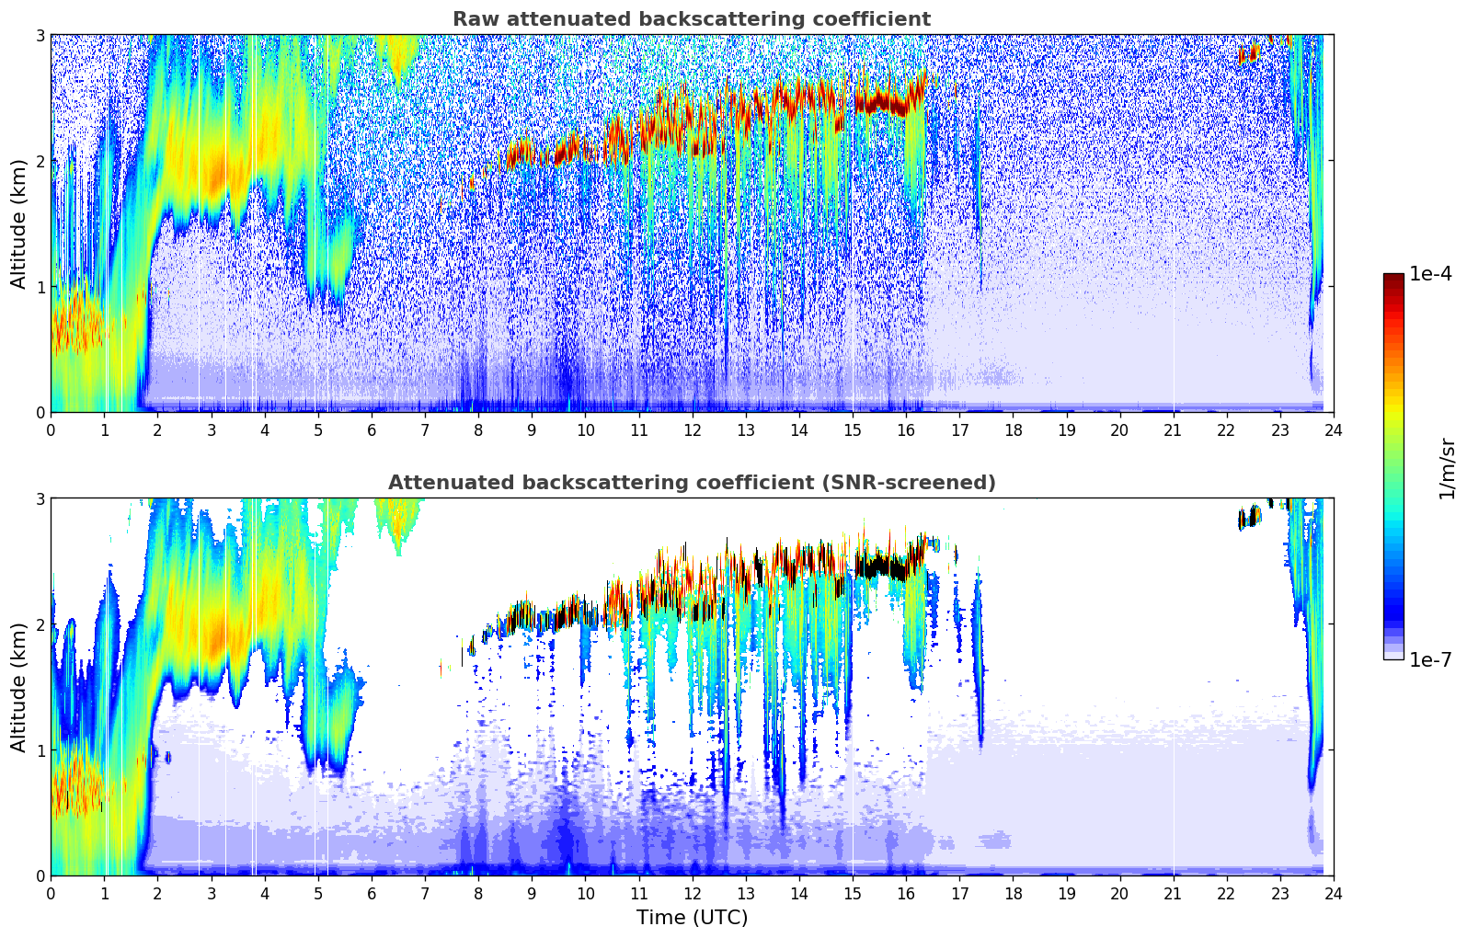This screenshot has height=938, width=1467.
Task: Click "Altitude (km)" label on the raw plot
Action: point(19,223)
